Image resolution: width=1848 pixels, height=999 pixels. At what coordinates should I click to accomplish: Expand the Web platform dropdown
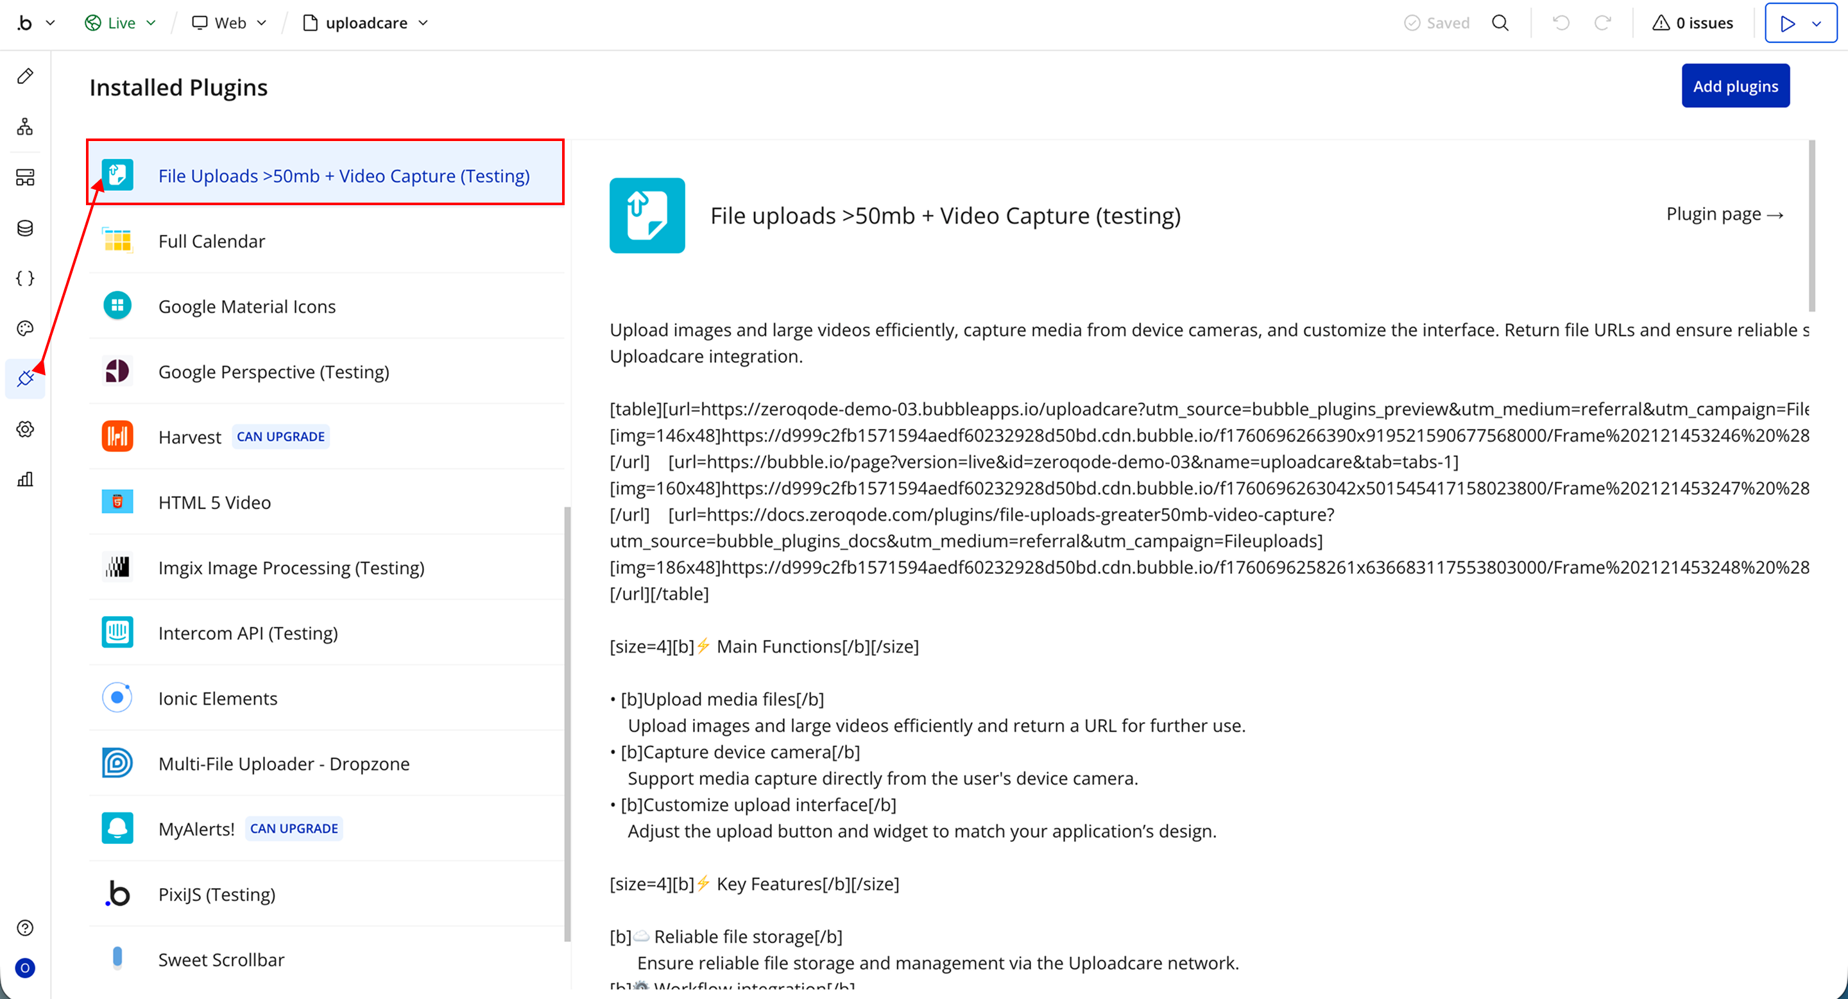click(x=230, y=23)
